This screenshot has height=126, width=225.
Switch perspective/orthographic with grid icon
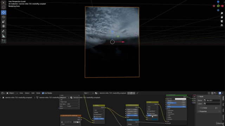(x=222, y=25)
